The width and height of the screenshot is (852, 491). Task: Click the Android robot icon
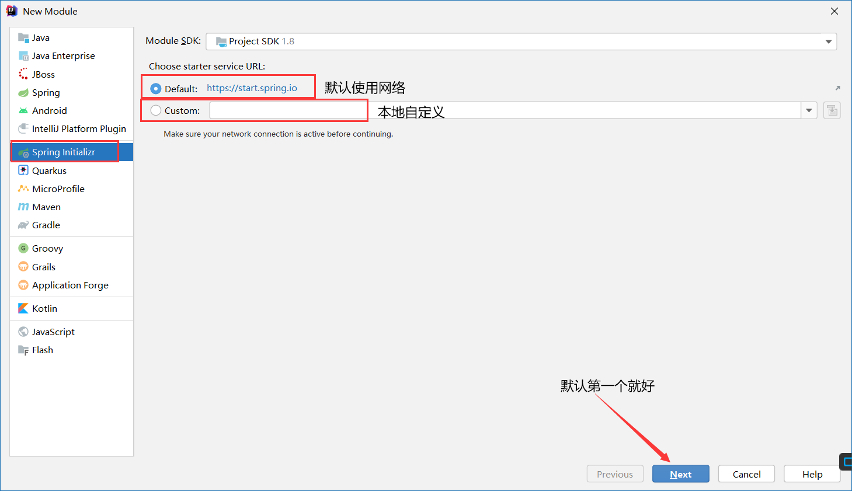(23, 111)
